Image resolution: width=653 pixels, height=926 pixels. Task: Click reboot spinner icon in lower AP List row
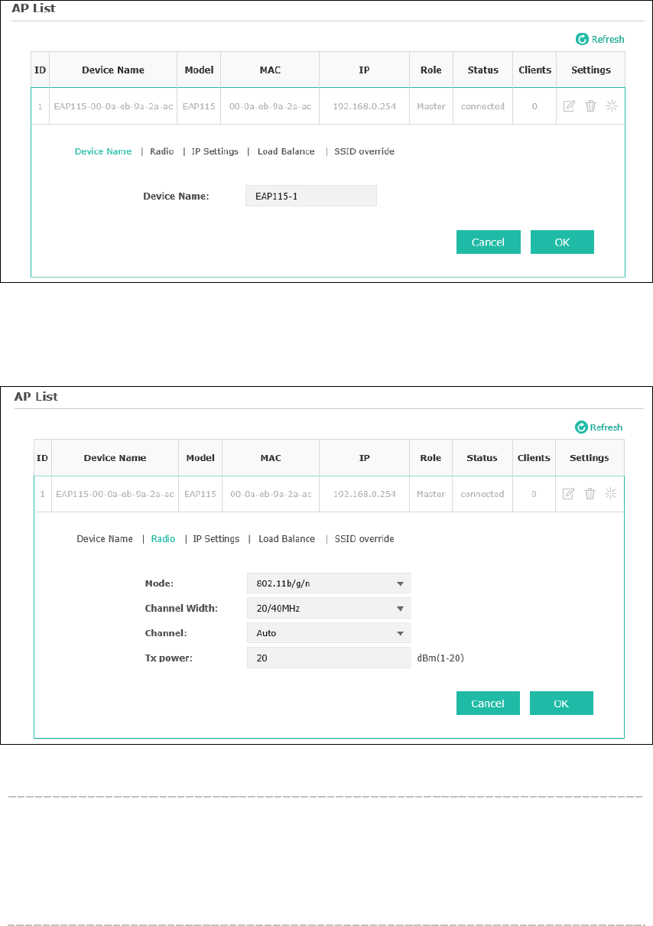click(x=610, y=494)
